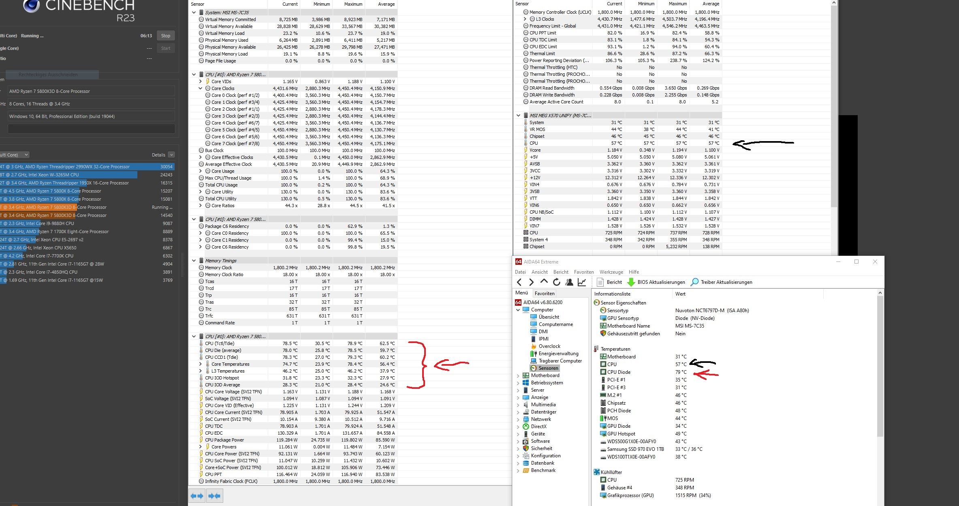
Task: Refresh the AIDA64 sensor page
Action: [x=557, y=282]
